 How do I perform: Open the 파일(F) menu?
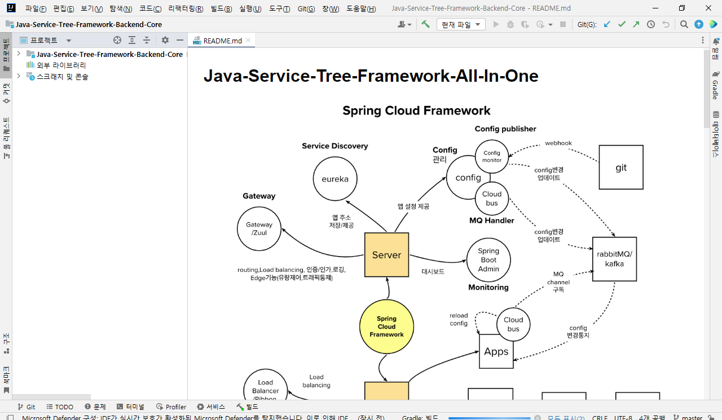coord(36,8)
